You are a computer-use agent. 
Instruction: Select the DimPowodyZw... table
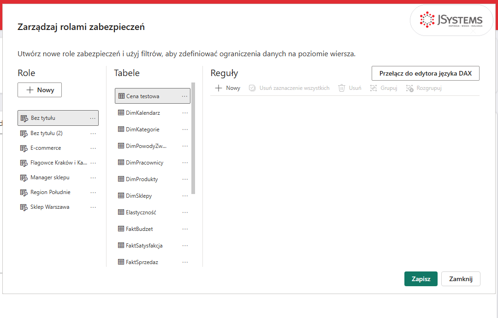tap(153, 146)
